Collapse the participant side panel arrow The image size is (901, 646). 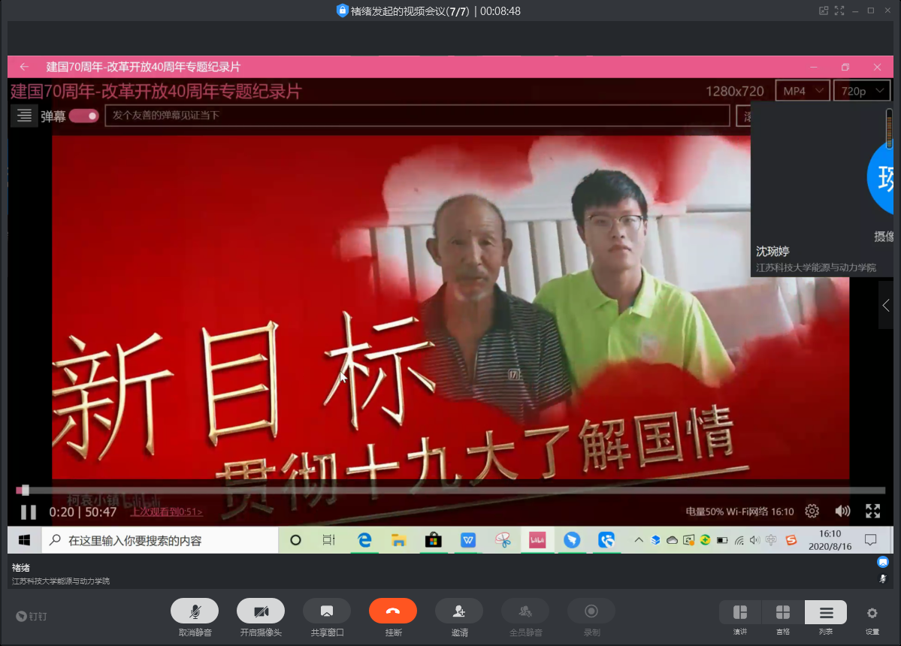[886, 305]
